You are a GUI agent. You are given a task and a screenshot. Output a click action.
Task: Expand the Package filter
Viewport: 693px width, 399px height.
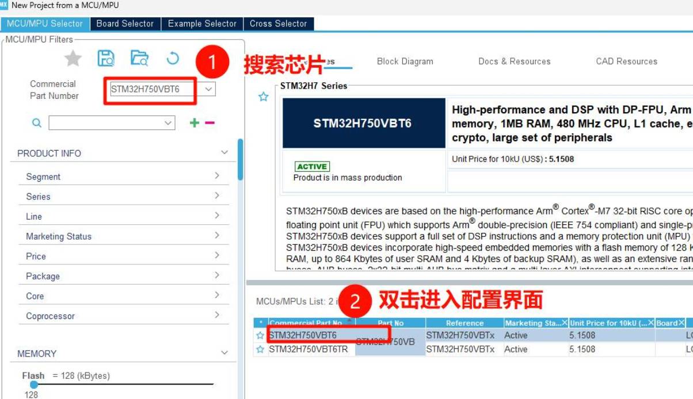(217, 275)
